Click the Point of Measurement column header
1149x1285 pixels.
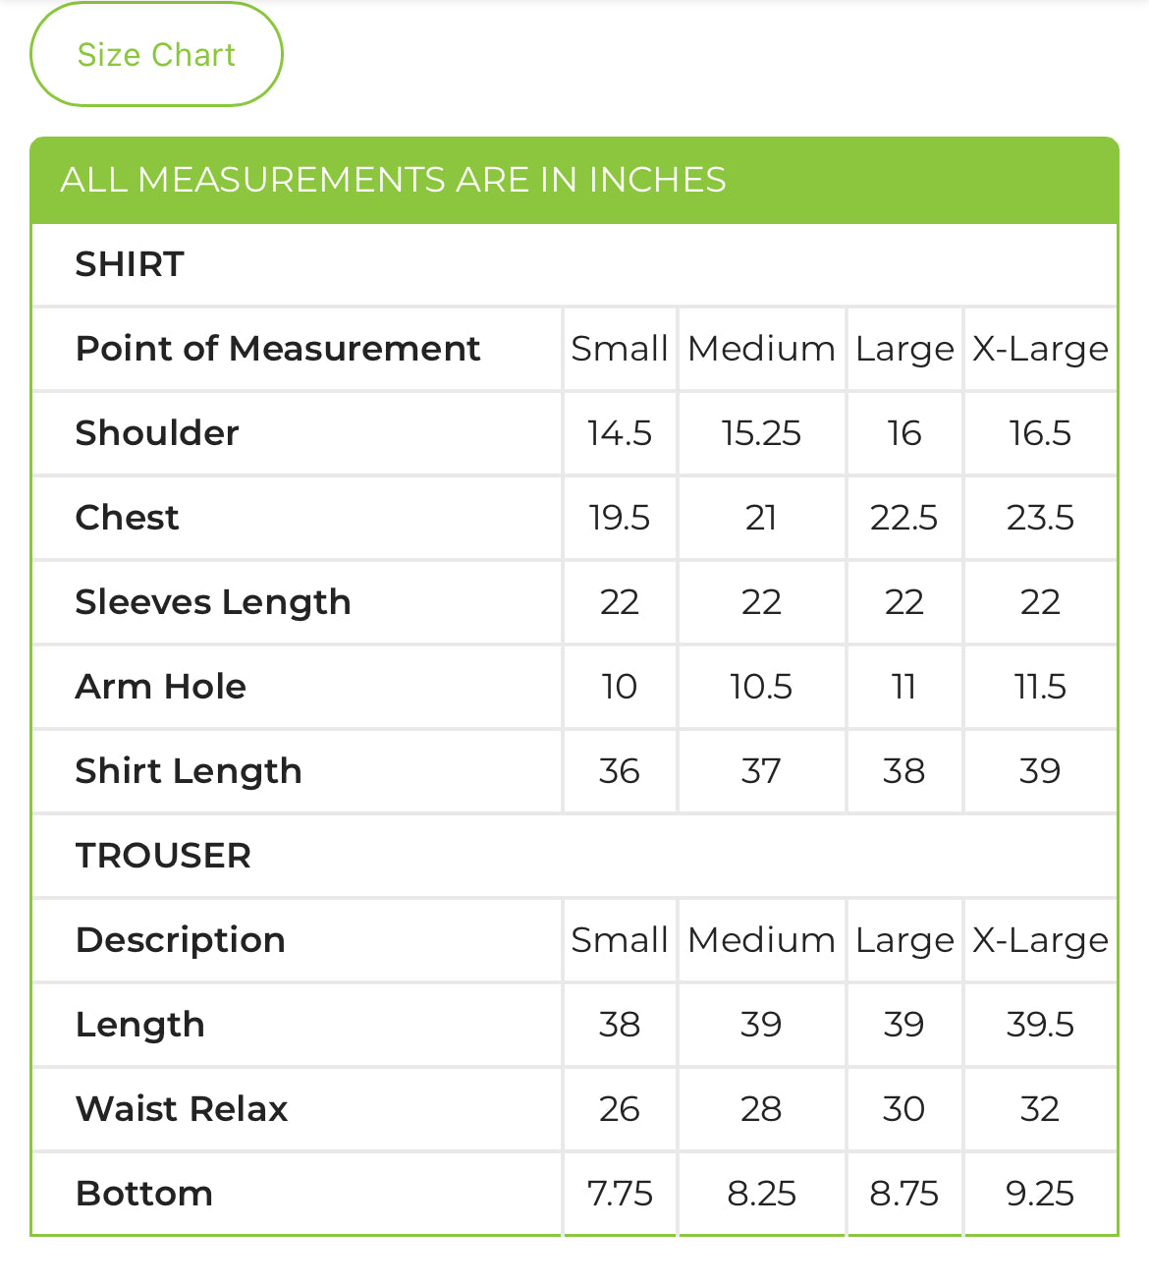click(x=278, y=349)
